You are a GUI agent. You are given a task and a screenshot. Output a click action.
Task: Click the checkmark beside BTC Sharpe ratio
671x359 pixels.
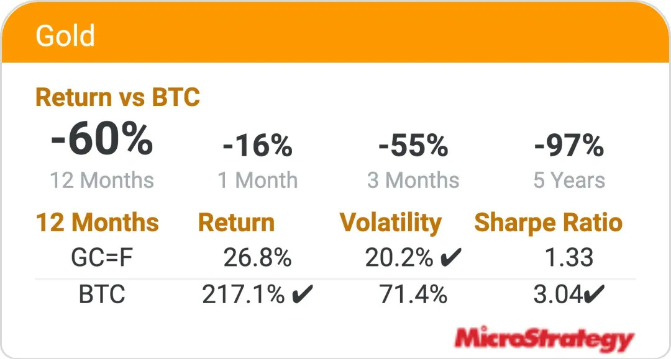tap(594, 295)
